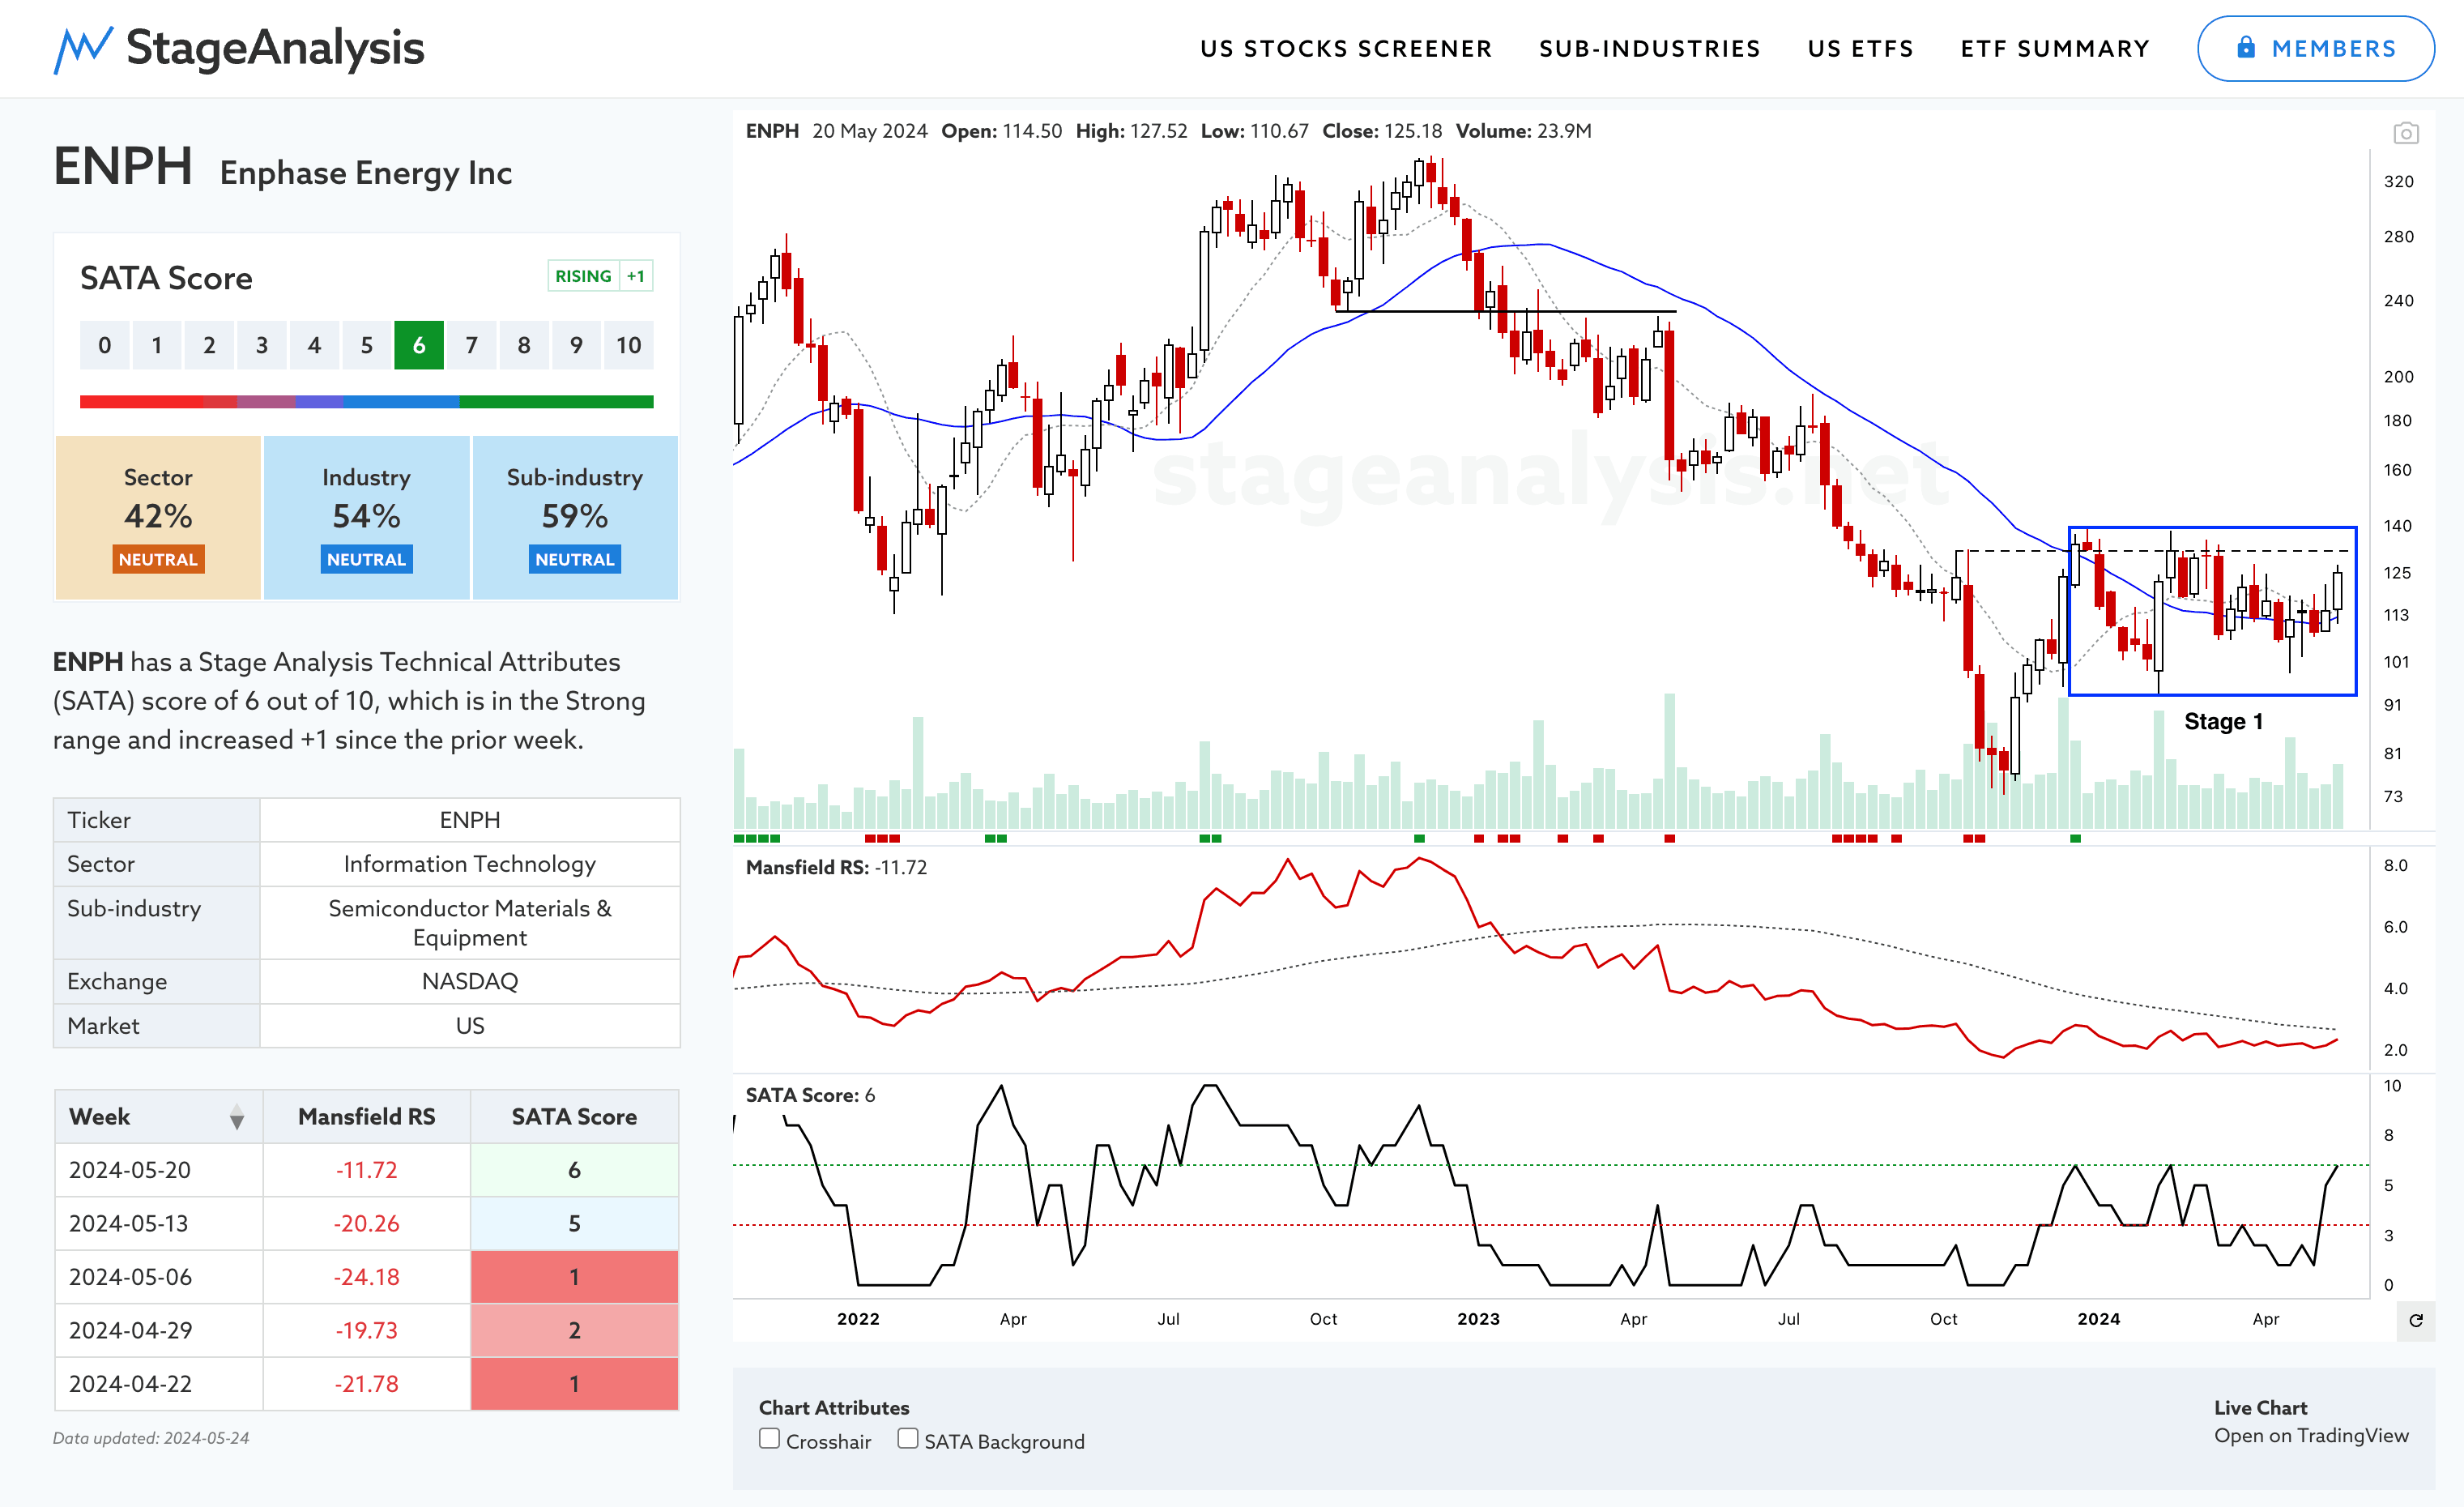Click Mansfield RS value -11.72 in table
The width and height of the screenshot is (2464, 1507).
[366, 1170]
